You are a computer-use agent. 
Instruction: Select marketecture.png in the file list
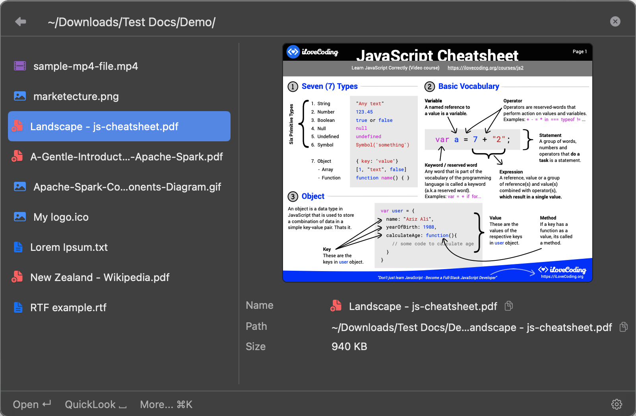pos(119,96)
